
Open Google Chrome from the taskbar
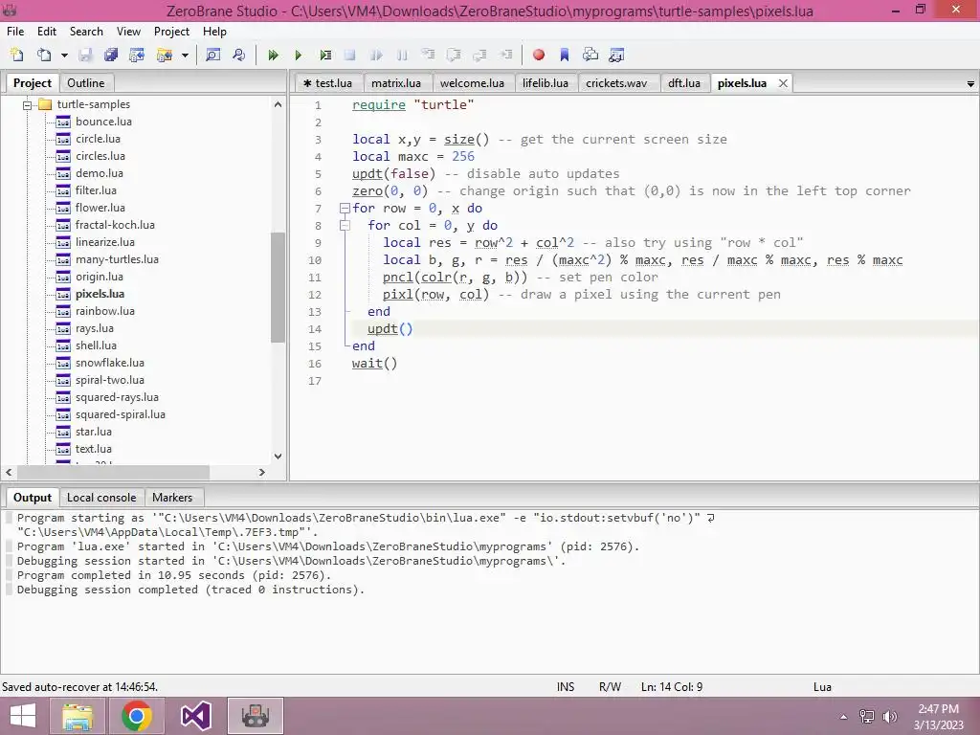(136, 716)
